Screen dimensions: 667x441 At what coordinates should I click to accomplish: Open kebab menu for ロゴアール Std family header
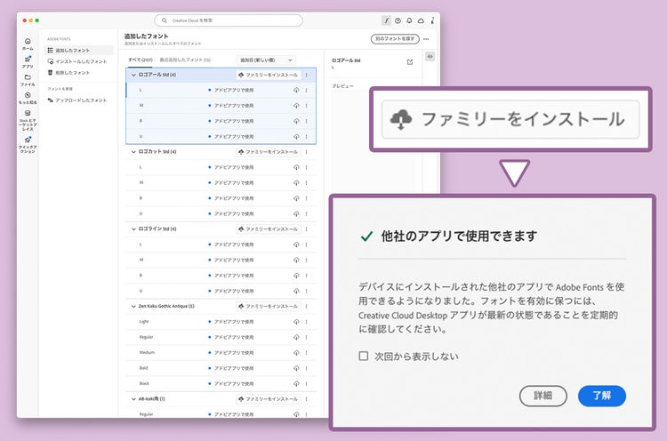[x=306, y=75]
